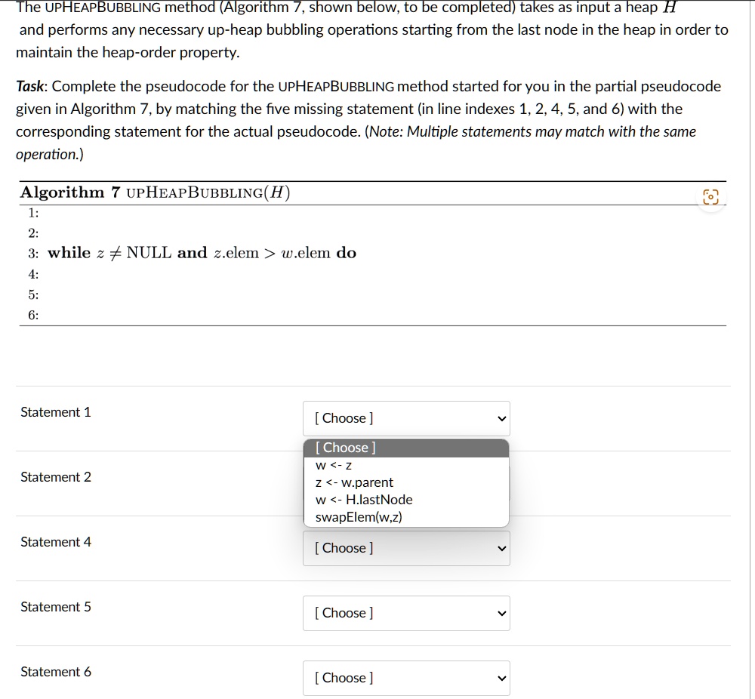Open the Statement 5 dropdown menu
The width and height of the screenshot is (755, 699).
click(x=406, y=613)
